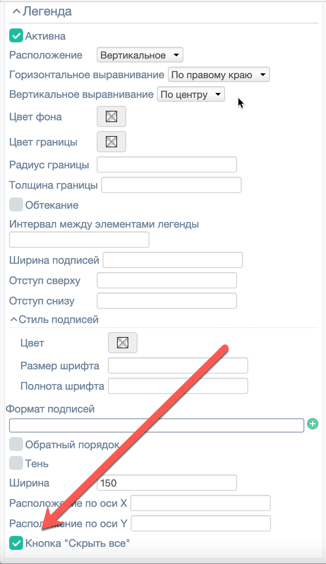Image resolution: width=326 pixels, height=564 pixels.
Task: Choose label Цвет in Стиль подписей
Action: pyautogui.click(x=123, y=343)
